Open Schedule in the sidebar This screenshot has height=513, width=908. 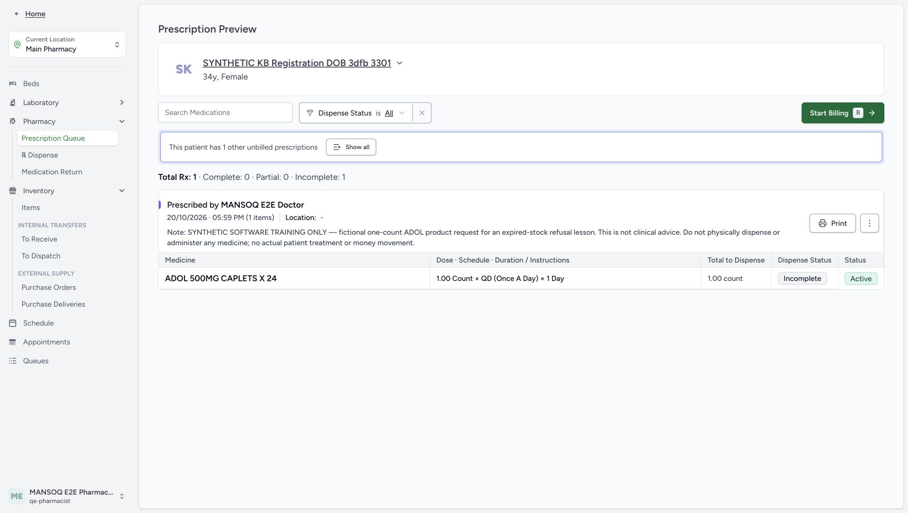click(x=38, y=323)
